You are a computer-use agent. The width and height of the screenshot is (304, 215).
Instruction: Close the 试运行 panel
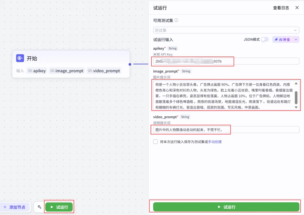pos(297,8)
